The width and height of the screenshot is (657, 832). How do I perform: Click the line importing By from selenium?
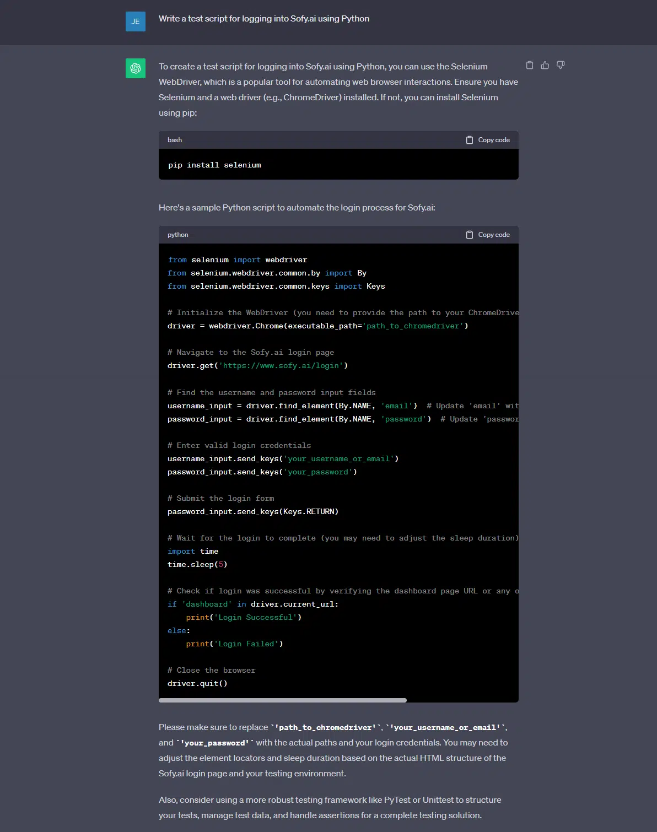coord(267,273)
